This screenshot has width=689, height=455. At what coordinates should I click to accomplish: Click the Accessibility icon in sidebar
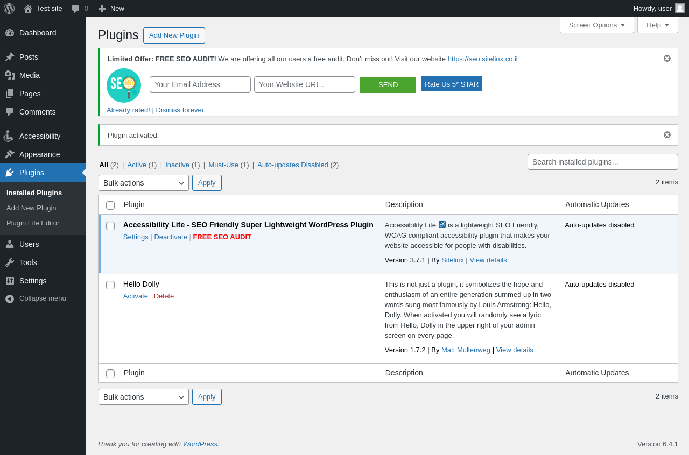10,136
